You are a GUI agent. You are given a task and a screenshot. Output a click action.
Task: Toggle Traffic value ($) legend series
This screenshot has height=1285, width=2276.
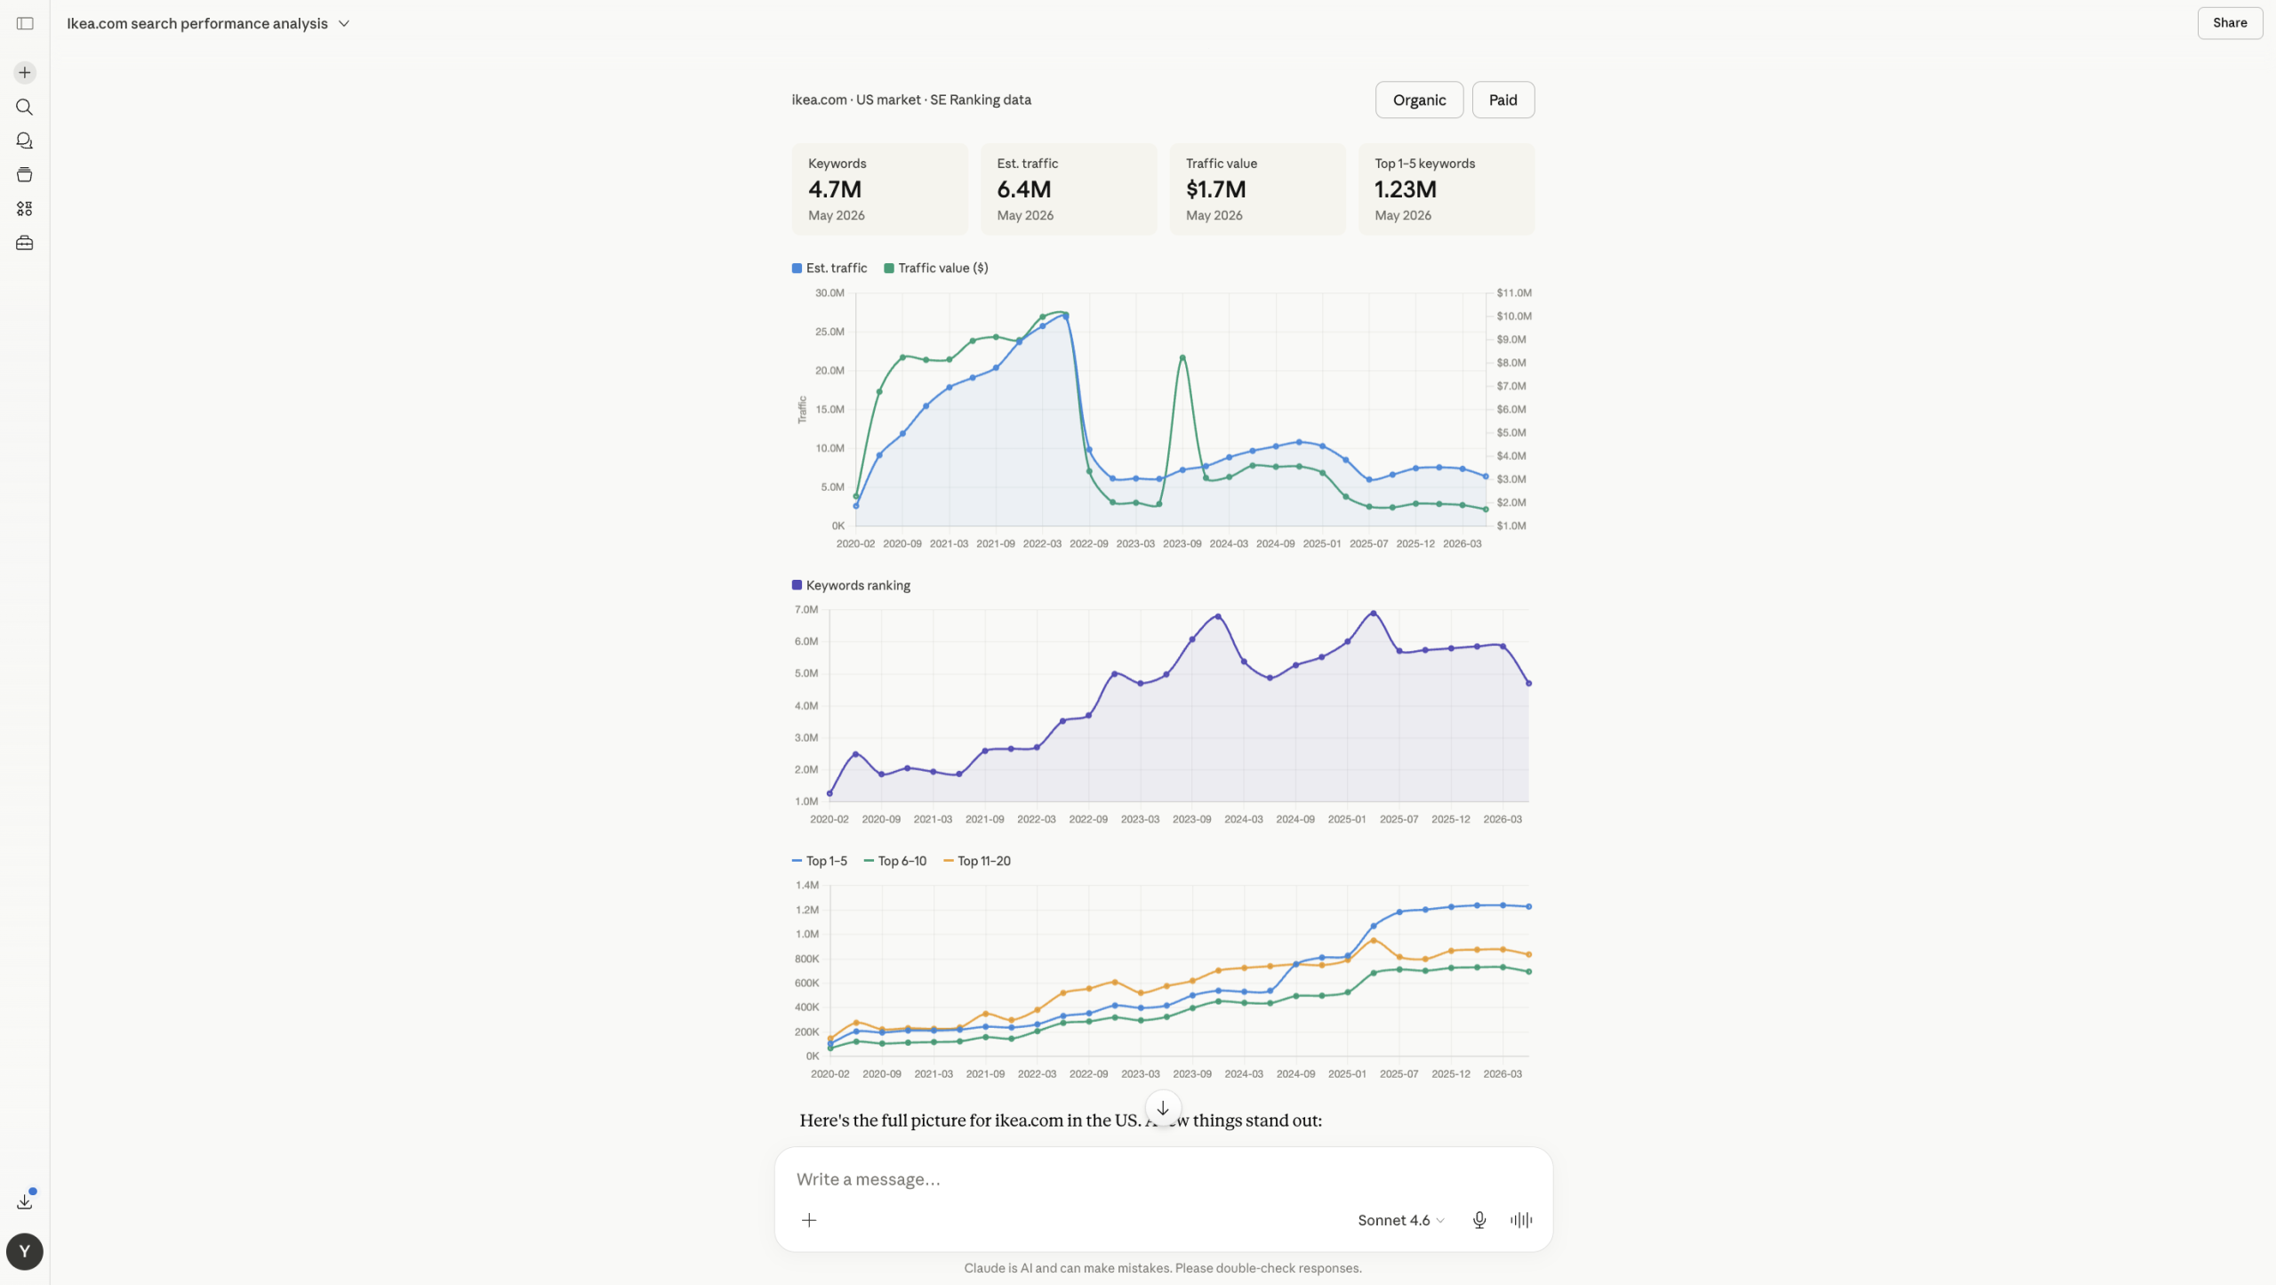point(935,268)
